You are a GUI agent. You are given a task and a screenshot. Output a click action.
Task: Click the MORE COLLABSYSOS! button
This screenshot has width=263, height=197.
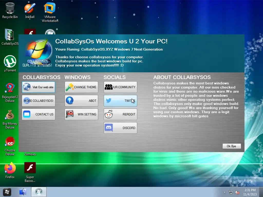[x=39, y=101]
